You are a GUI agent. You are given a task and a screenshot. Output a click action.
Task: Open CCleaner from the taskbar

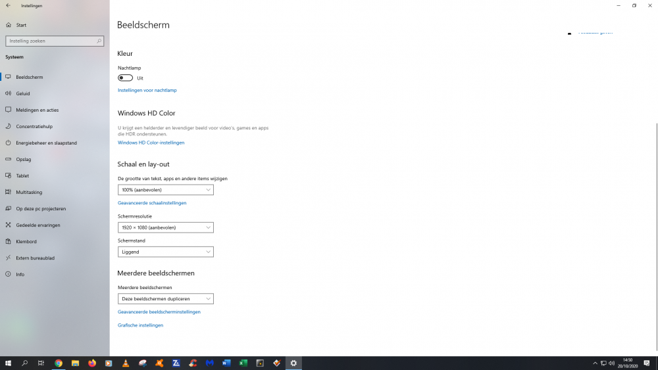193,363
